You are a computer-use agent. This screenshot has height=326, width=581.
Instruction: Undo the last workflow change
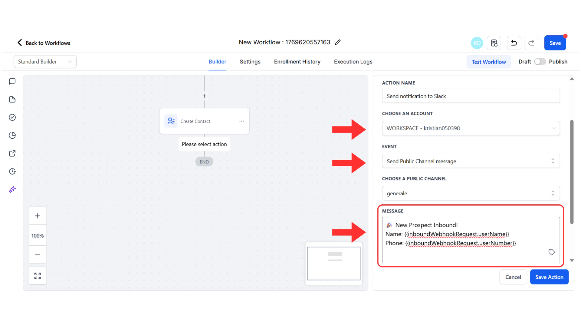click(514, 43)
